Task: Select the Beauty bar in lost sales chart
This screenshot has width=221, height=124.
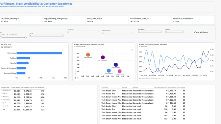Action: [23, 63]
